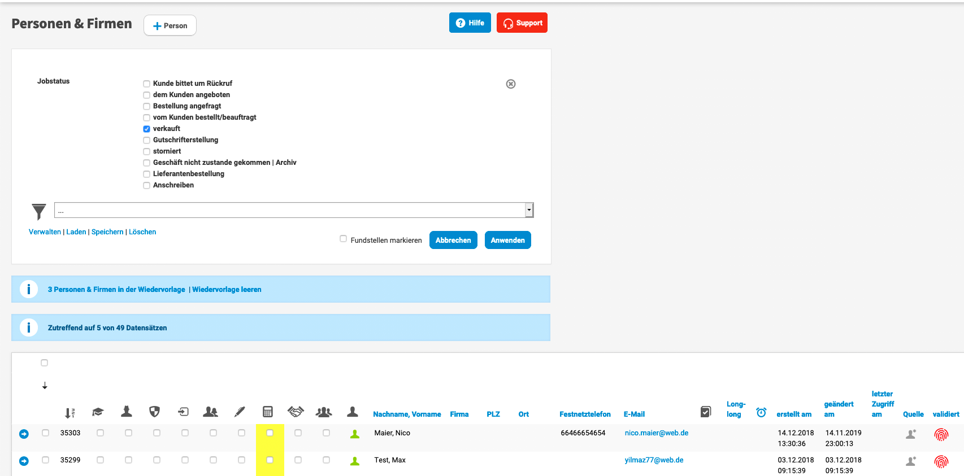
Task: Enable the 'storniert' job status checkbox
Action: coord(146,151)
